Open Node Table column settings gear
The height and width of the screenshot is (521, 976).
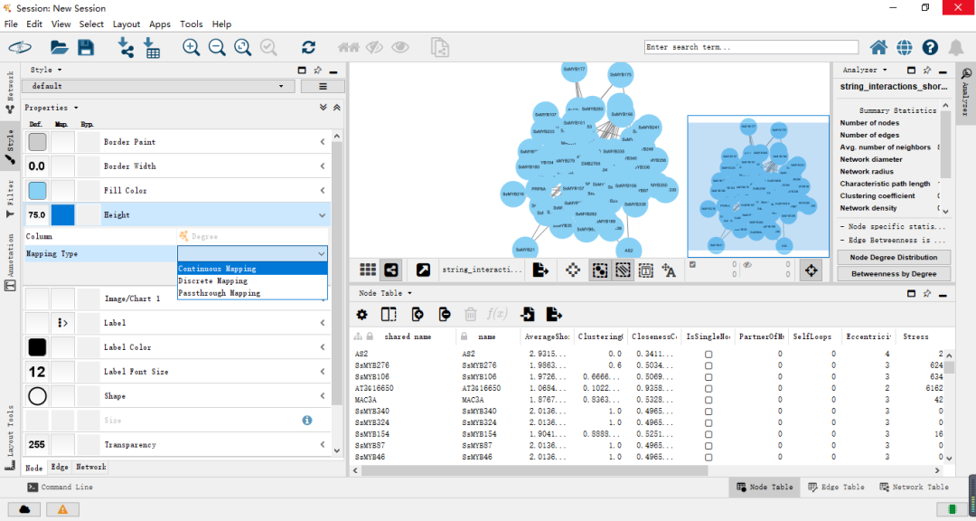click(361, 314)
